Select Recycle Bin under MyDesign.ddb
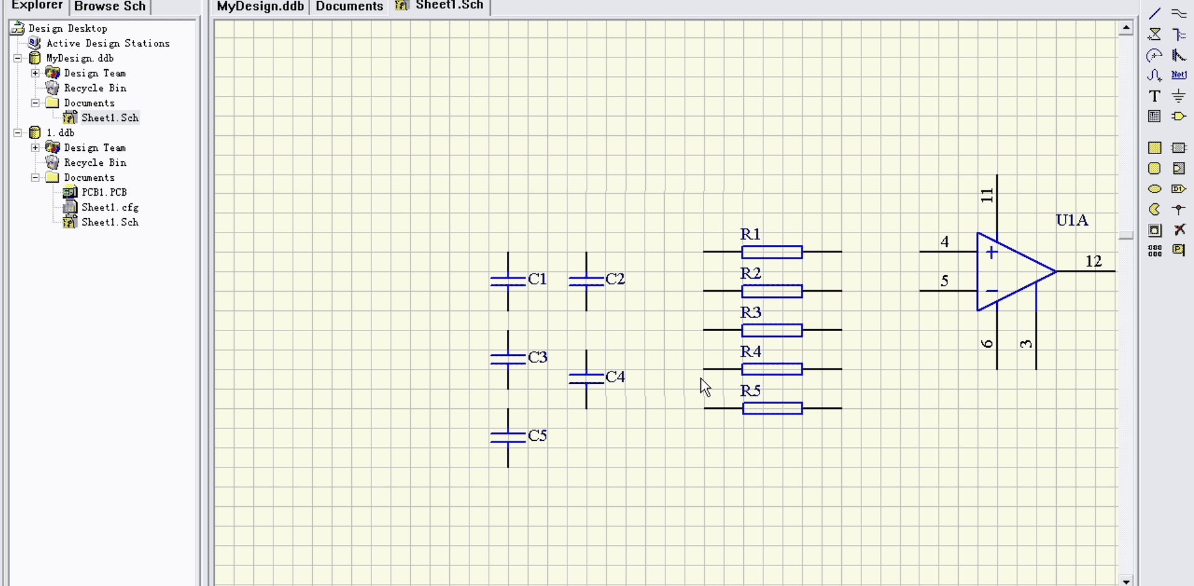Viewport: 1194px width, 586px height. 95,88
